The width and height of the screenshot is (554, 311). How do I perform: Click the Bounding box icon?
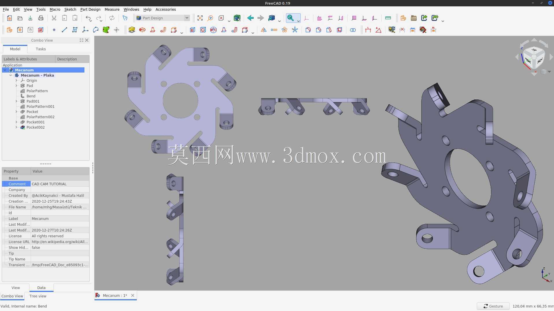point(237,18)
